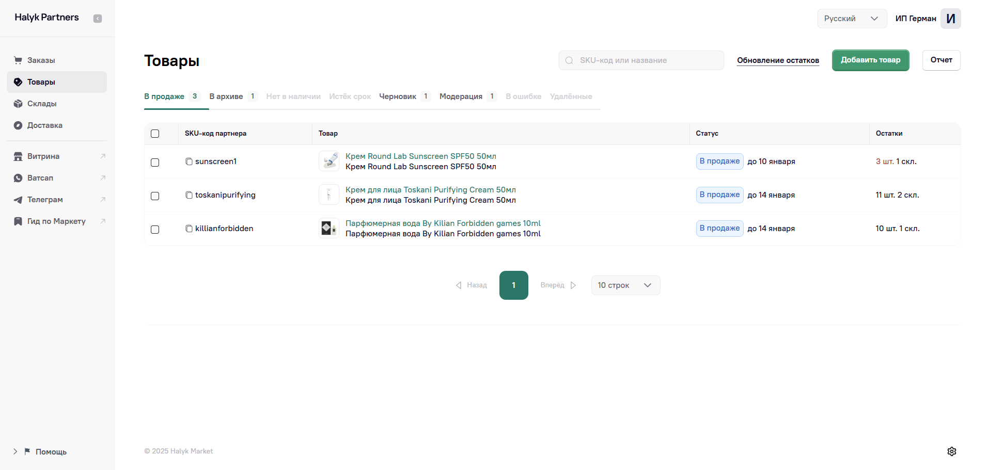Open the Доставка delivery section
Viewport: 988px width, 470px height.
[x=44, y=125]
